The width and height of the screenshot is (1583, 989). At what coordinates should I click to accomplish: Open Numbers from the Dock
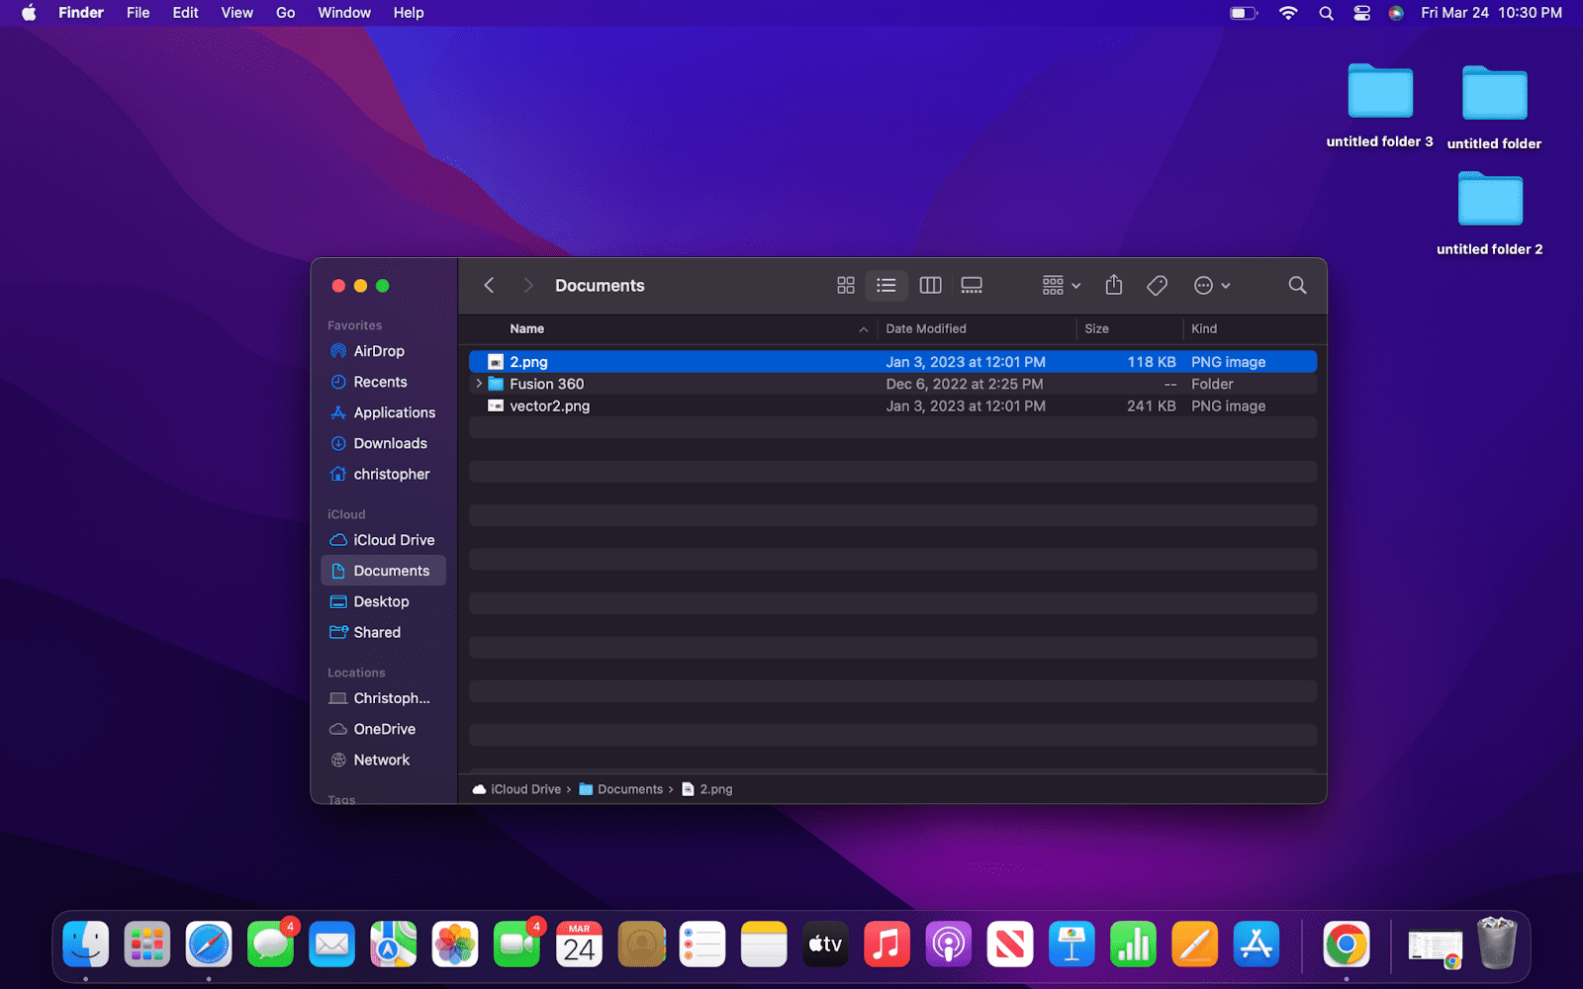tap(1133, 945)
